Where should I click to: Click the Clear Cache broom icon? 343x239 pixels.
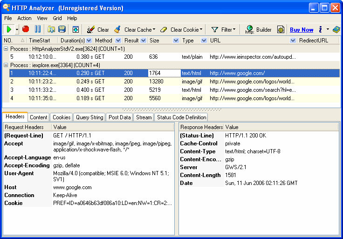(117, 29)
